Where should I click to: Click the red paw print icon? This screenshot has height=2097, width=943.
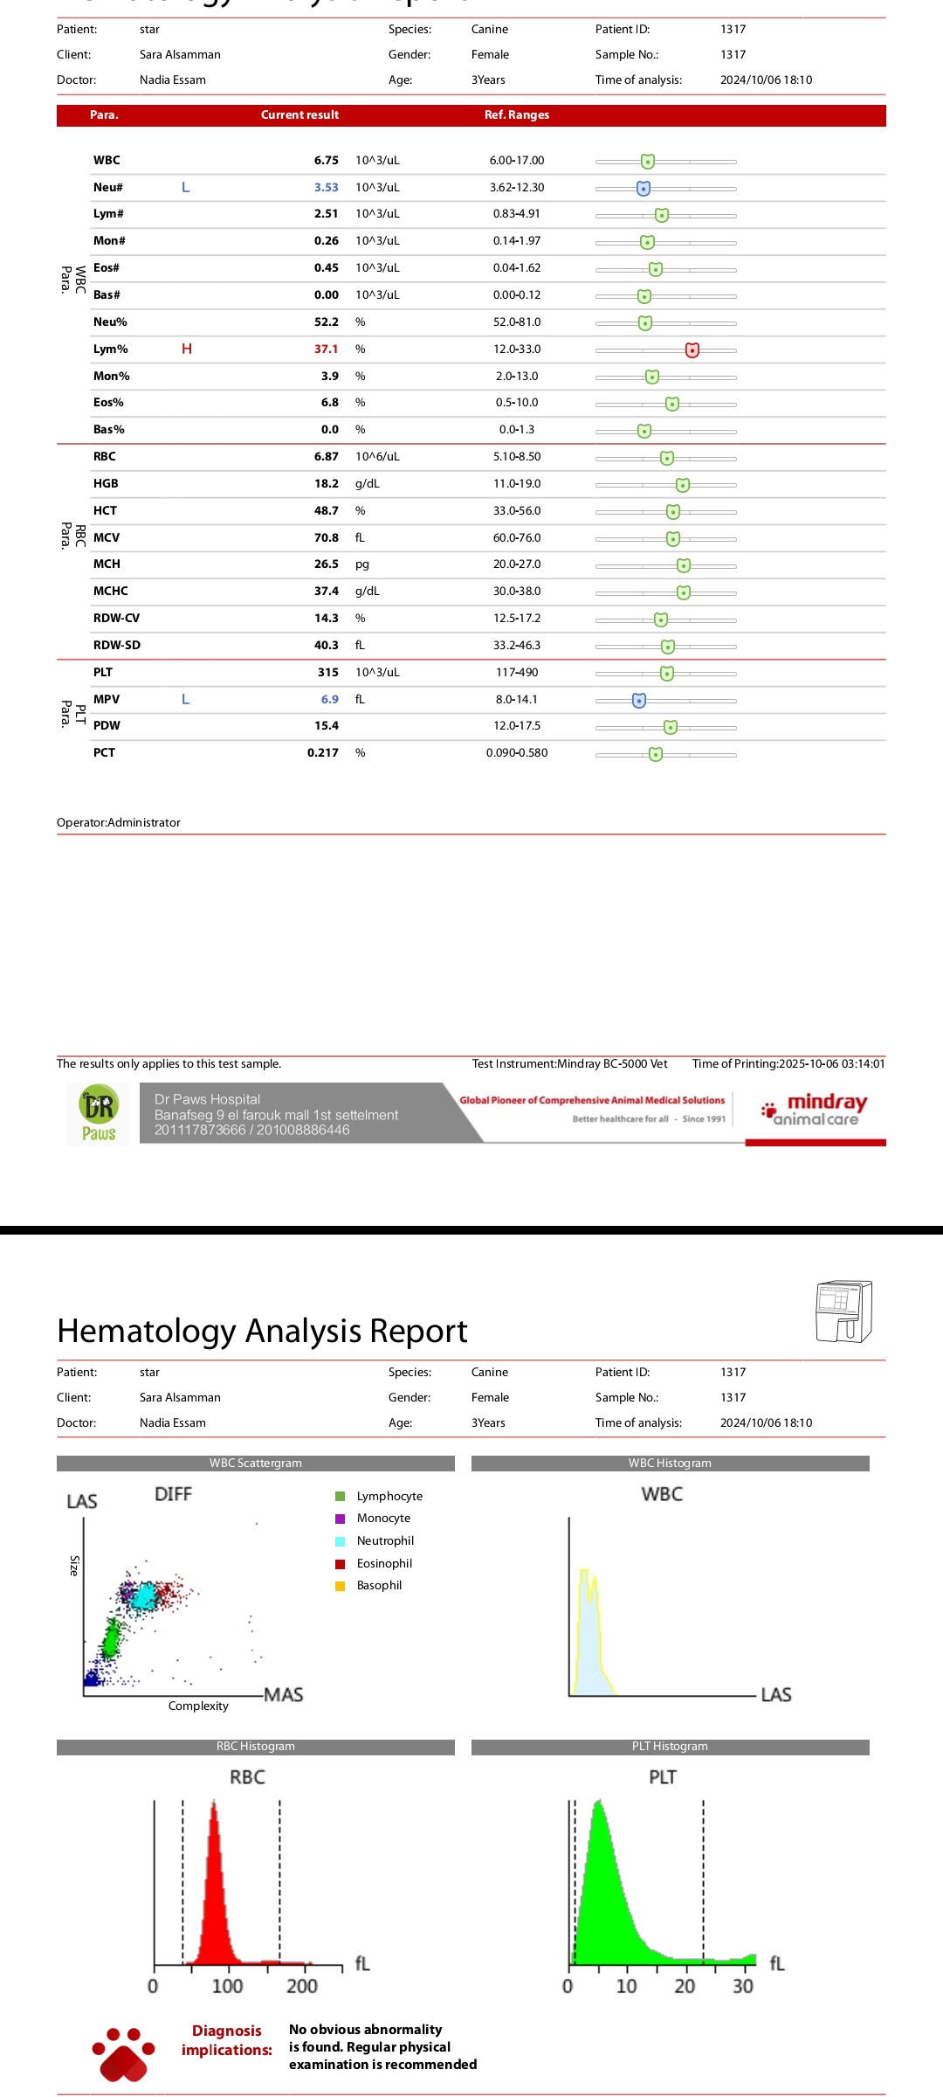tap(123, 2054)
